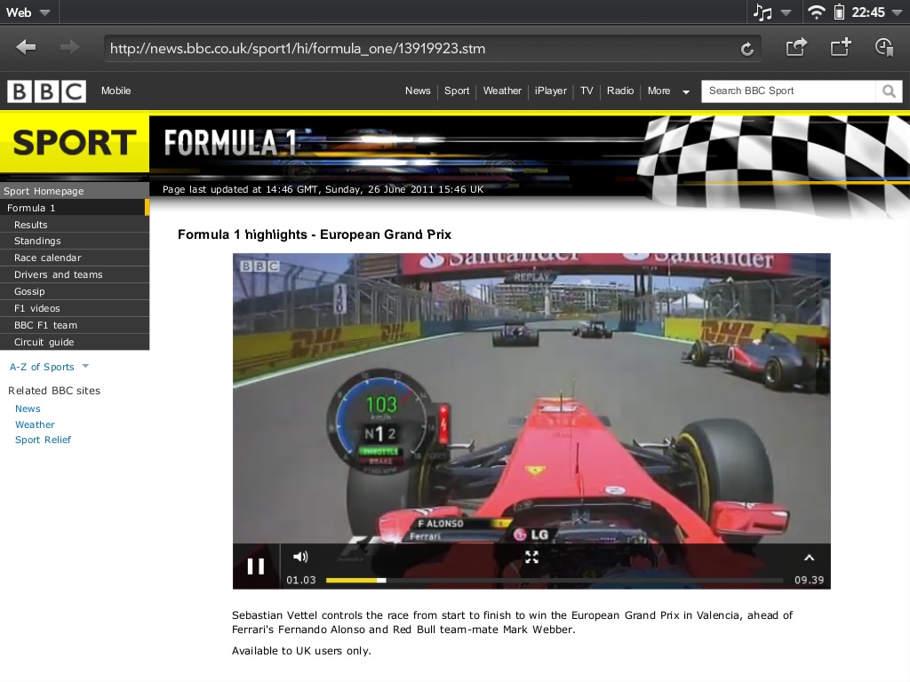Viewport: 910px width, 682px height.
Task: Select Formula 1 in the sidebar
Action: pos(75,208)
